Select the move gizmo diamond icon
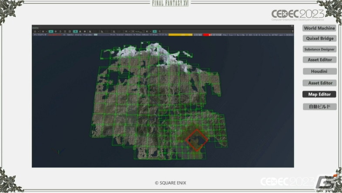 (x=56, y=32)
